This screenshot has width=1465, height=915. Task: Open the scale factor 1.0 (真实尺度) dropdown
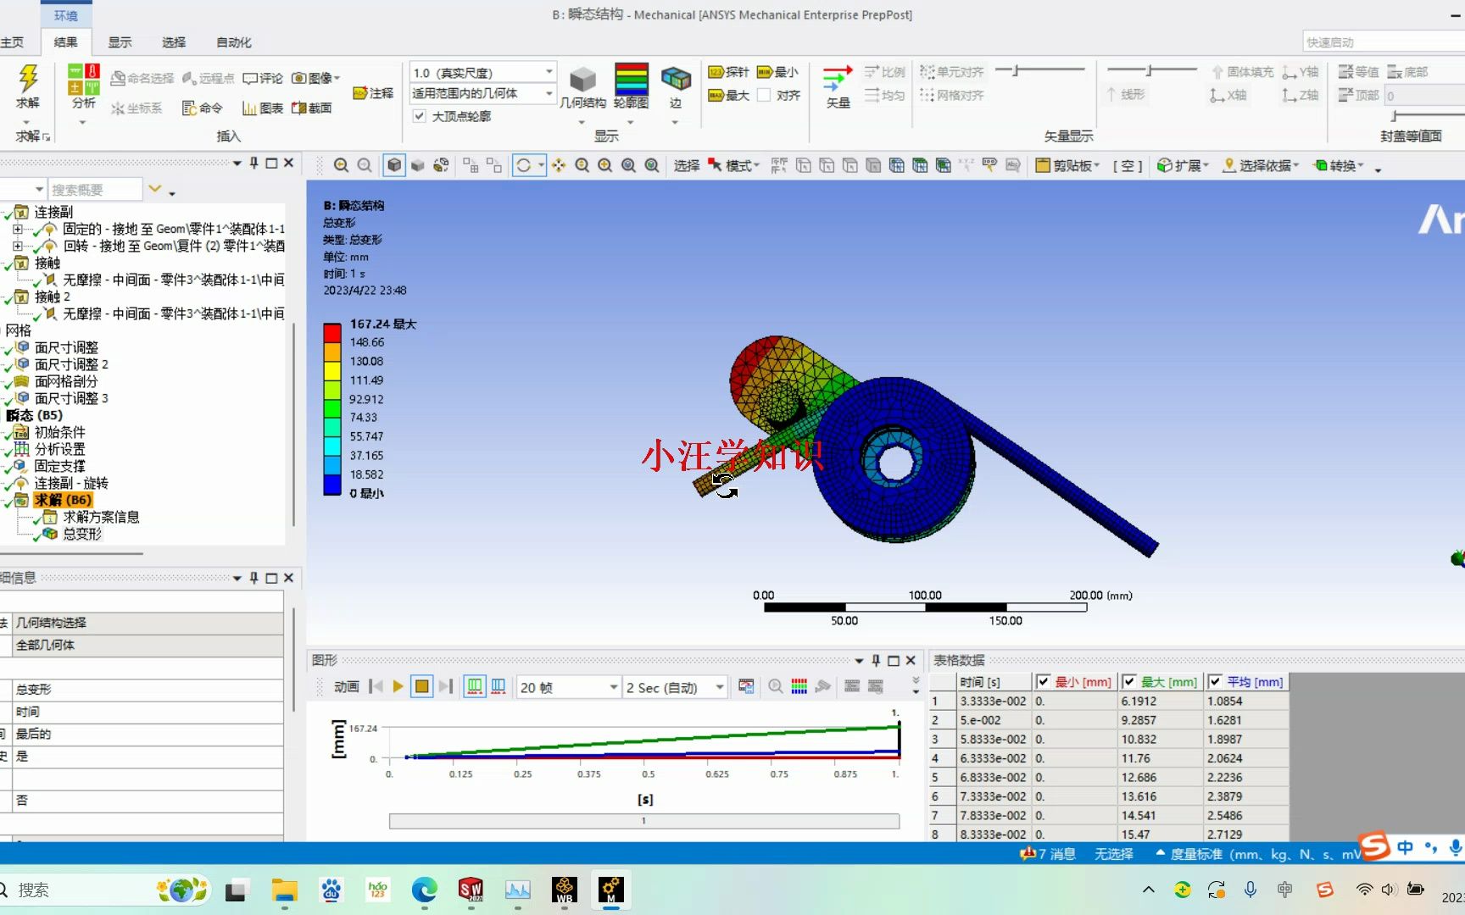(x=483, y=72)
